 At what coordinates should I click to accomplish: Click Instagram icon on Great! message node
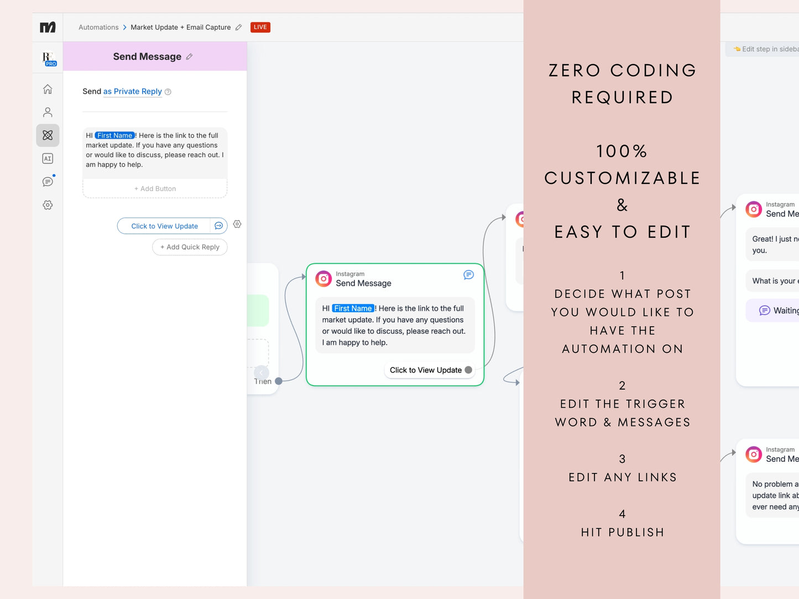click(754, 209)
